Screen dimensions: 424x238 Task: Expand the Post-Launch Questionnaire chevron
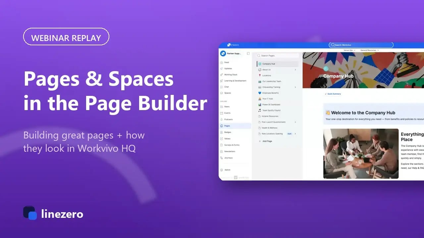295,122
